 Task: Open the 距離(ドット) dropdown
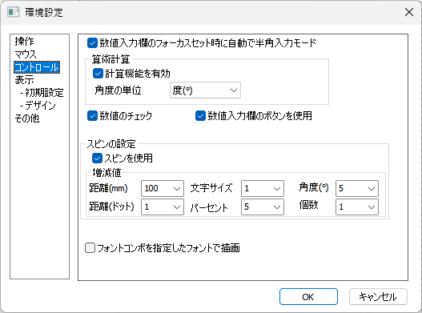pos(163,207)
